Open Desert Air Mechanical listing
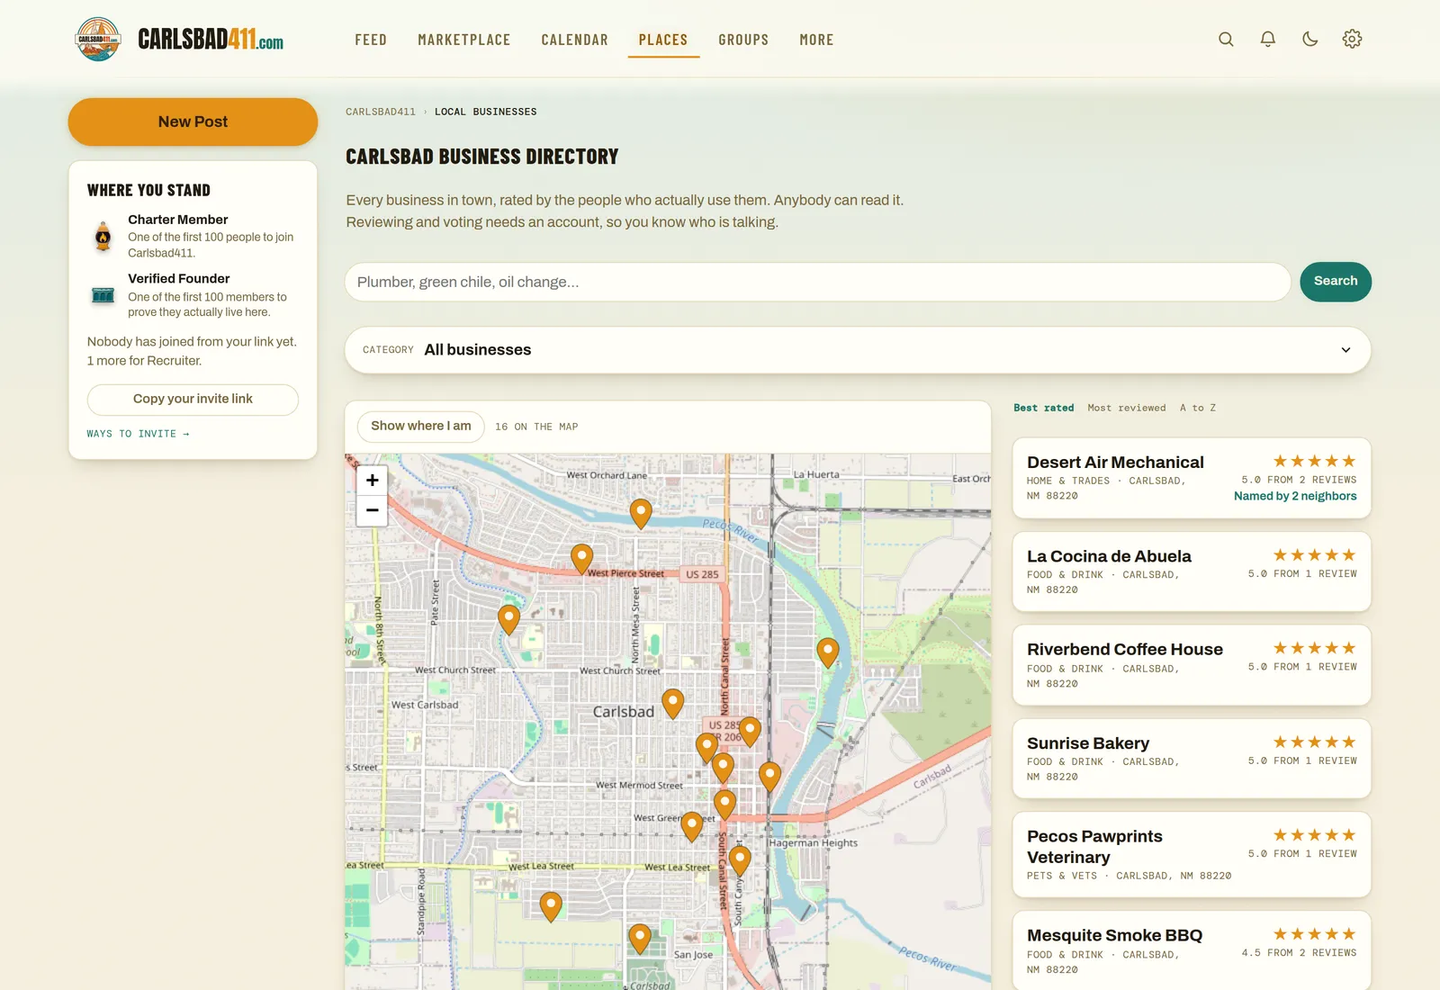This screenshot has width=1440, height=990. point(1192,478)
